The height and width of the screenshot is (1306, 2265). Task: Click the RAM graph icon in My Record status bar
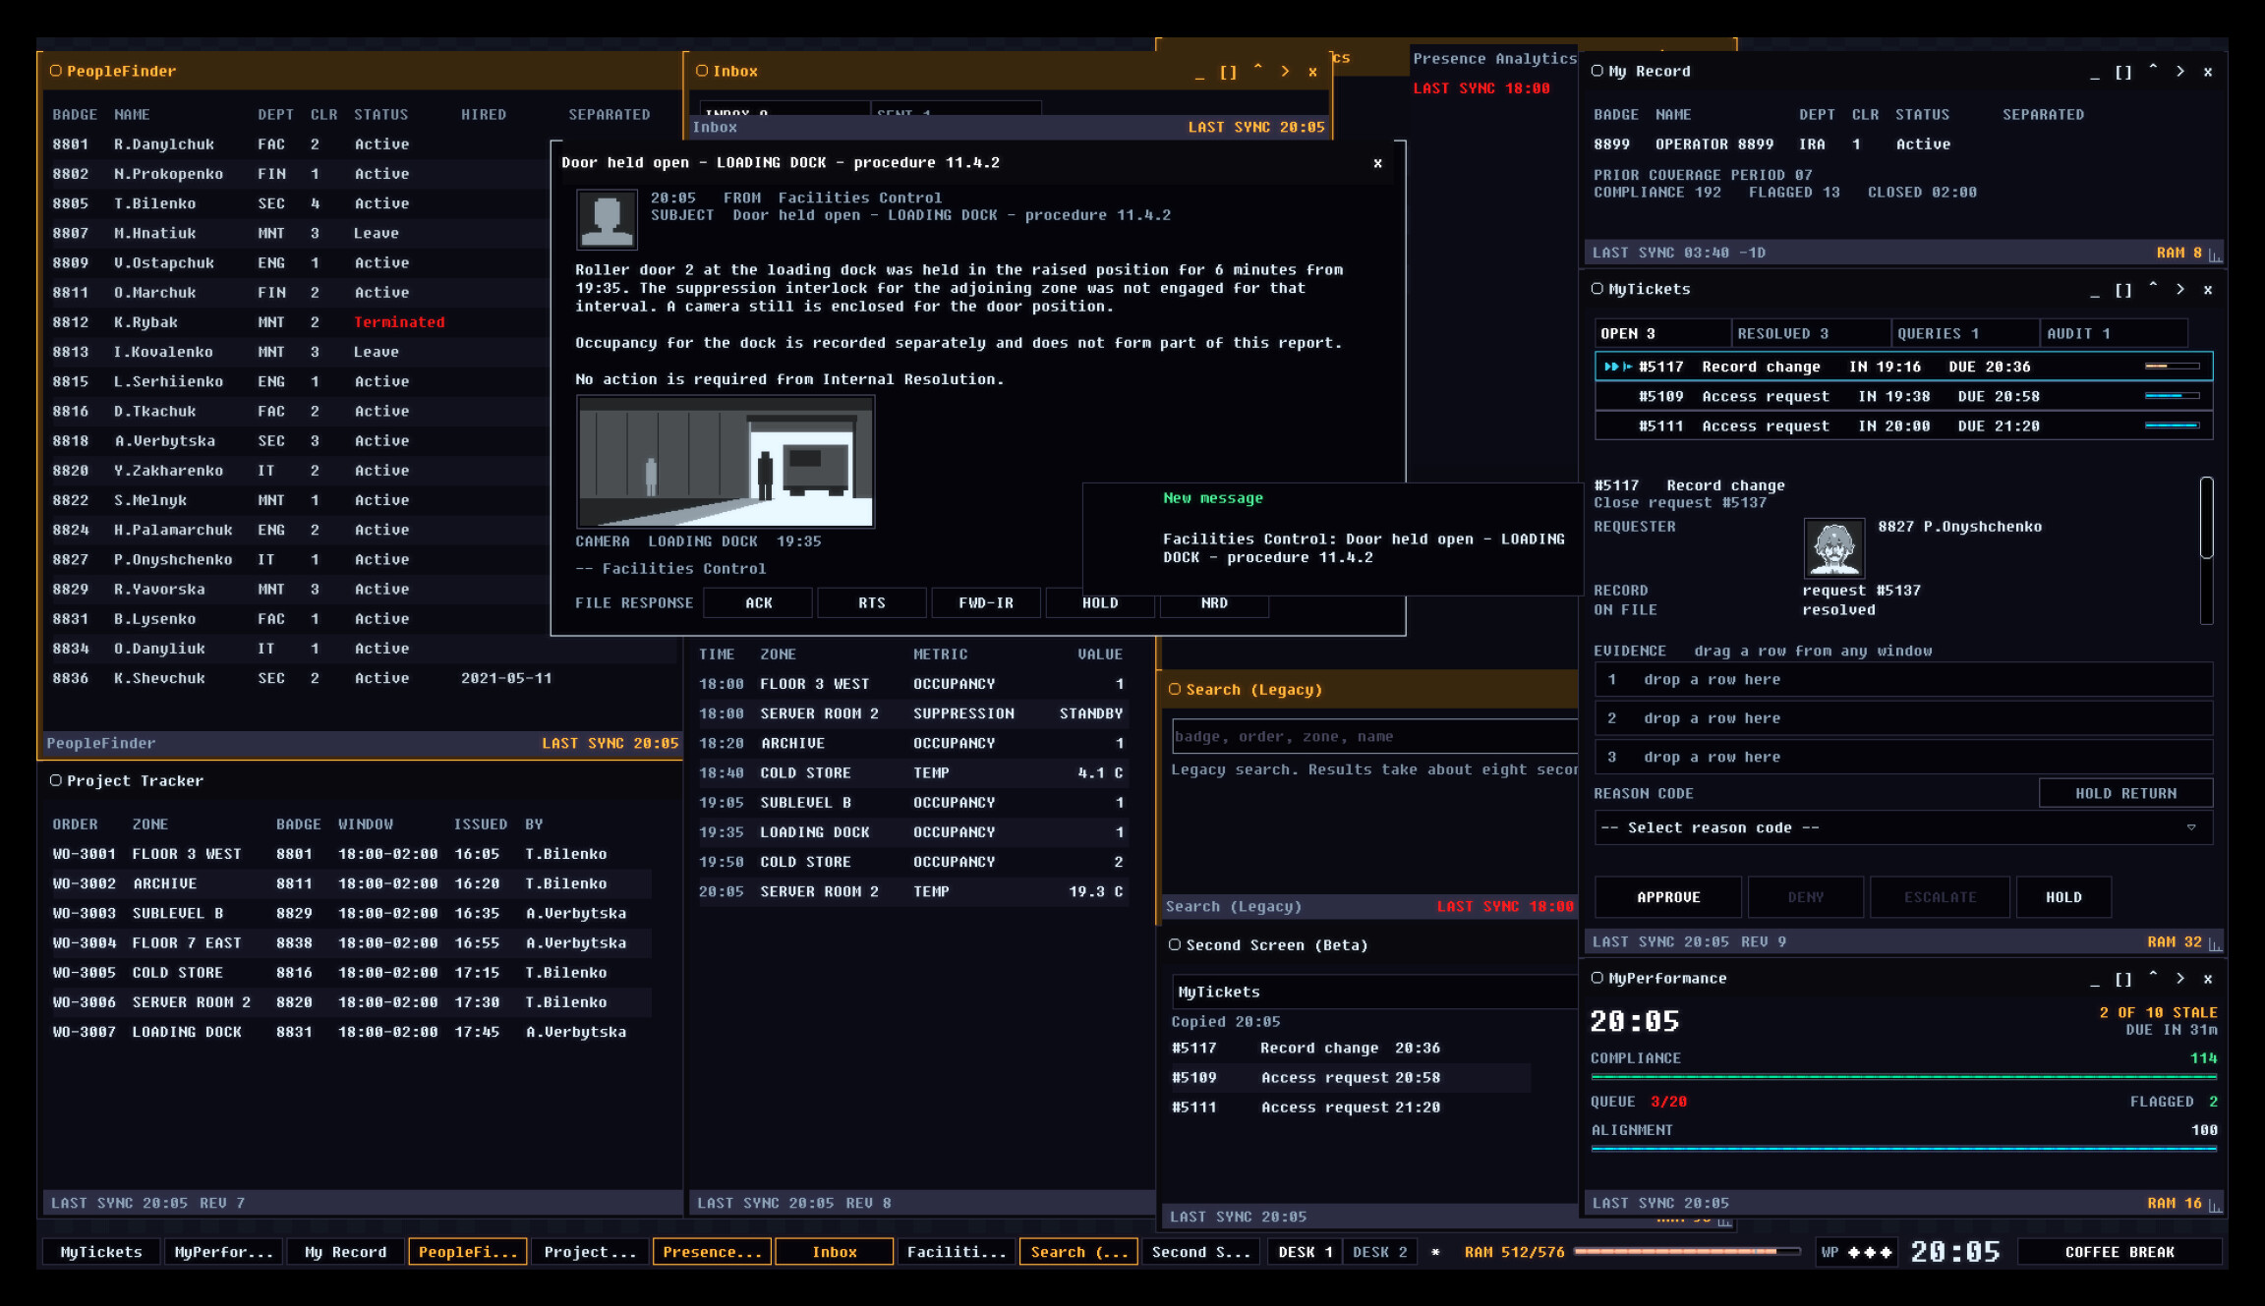2215,254
